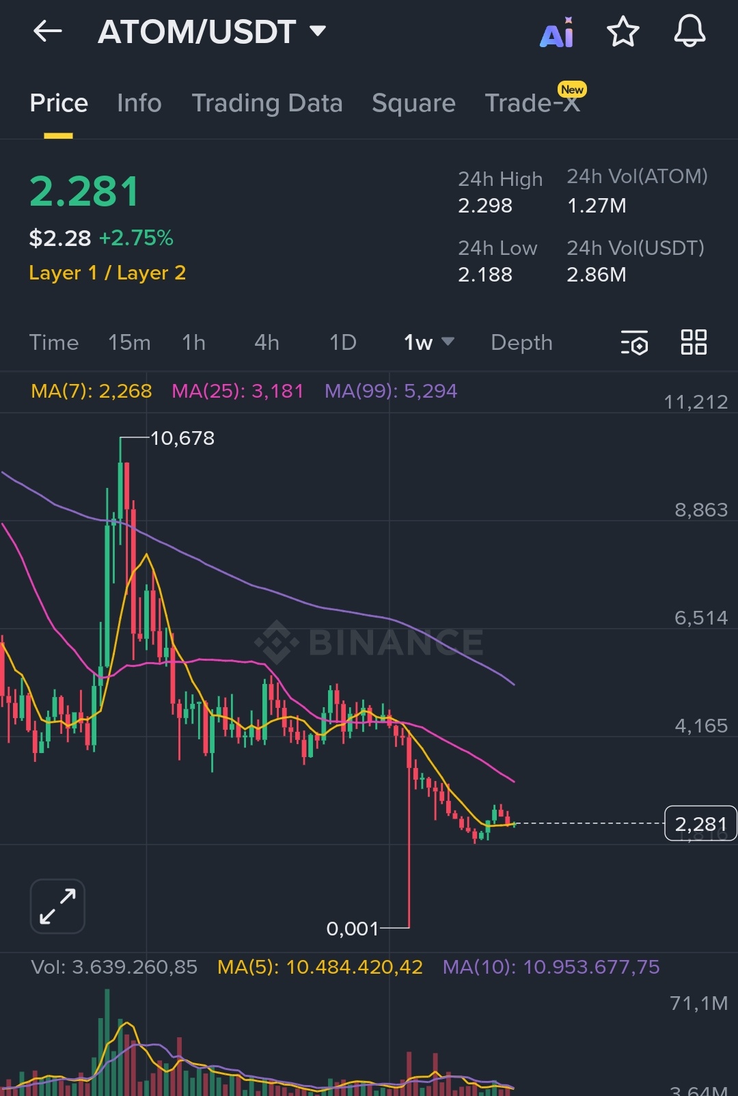The image size is (738, 1096).
Task: Open chart indicator settings icon
Action: point(635,342)
